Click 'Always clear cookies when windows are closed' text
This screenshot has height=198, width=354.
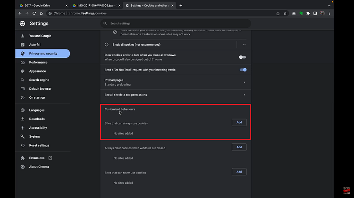tap(135, 148)
